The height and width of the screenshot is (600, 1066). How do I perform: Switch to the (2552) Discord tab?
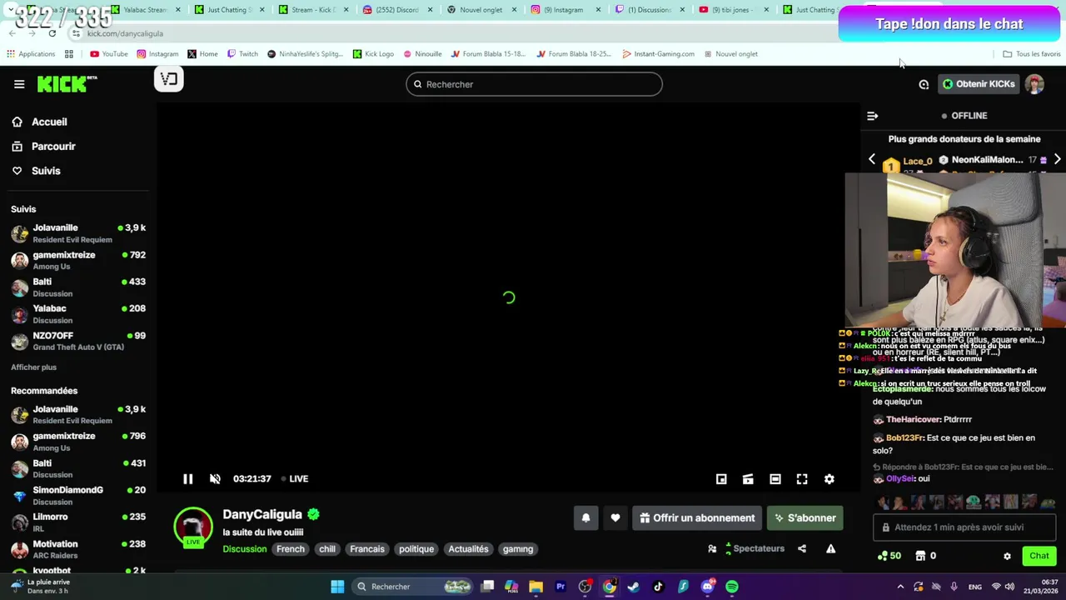[x=397, y=10]
